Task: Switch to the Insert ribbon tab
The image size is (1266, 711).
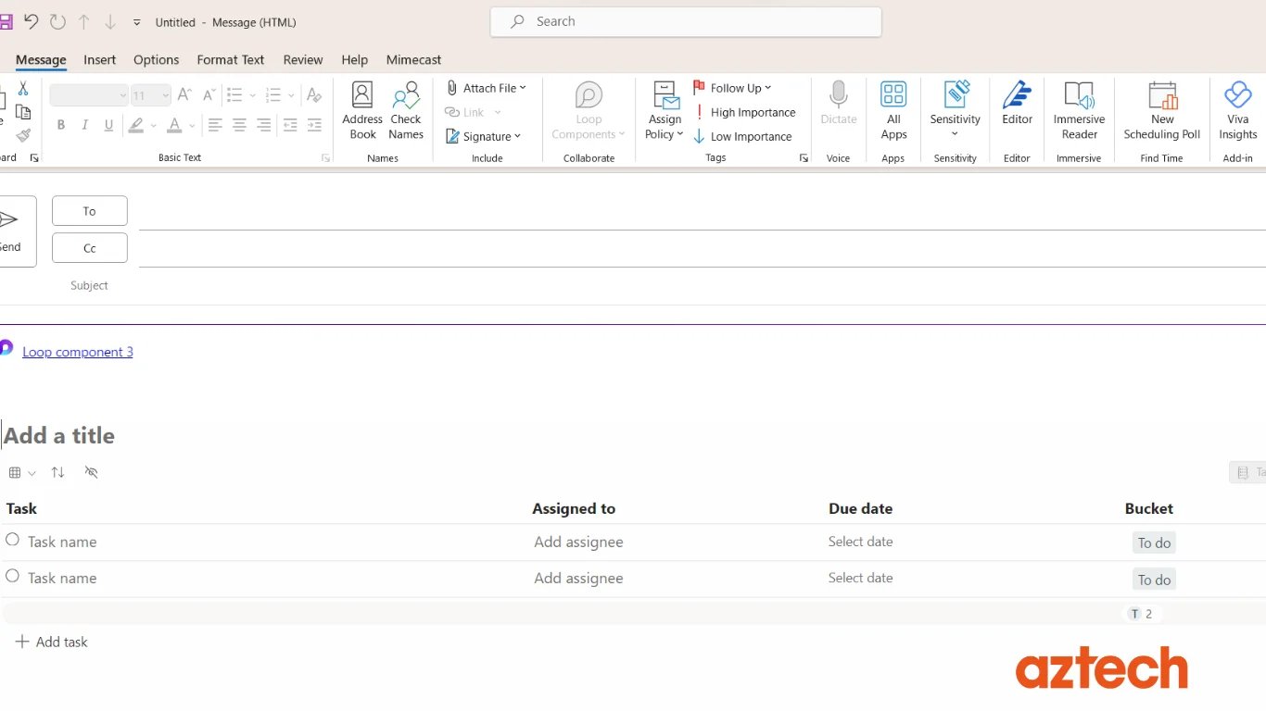Action: coord(99,59)
